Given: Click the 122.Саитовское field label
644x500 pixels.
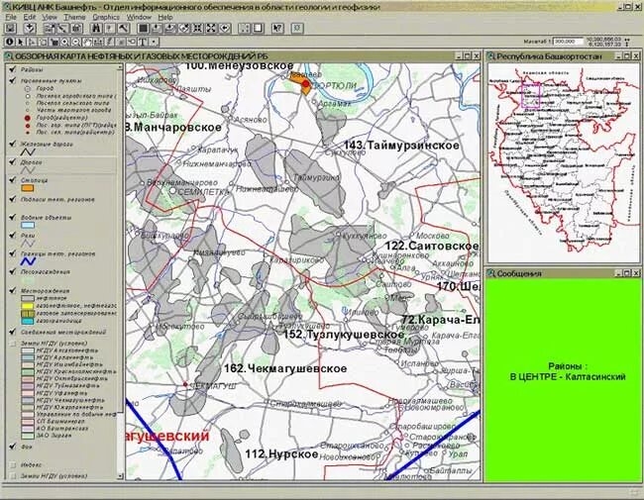Looking at the screenshot, I should pyautogui.click(x=432, y=246).
